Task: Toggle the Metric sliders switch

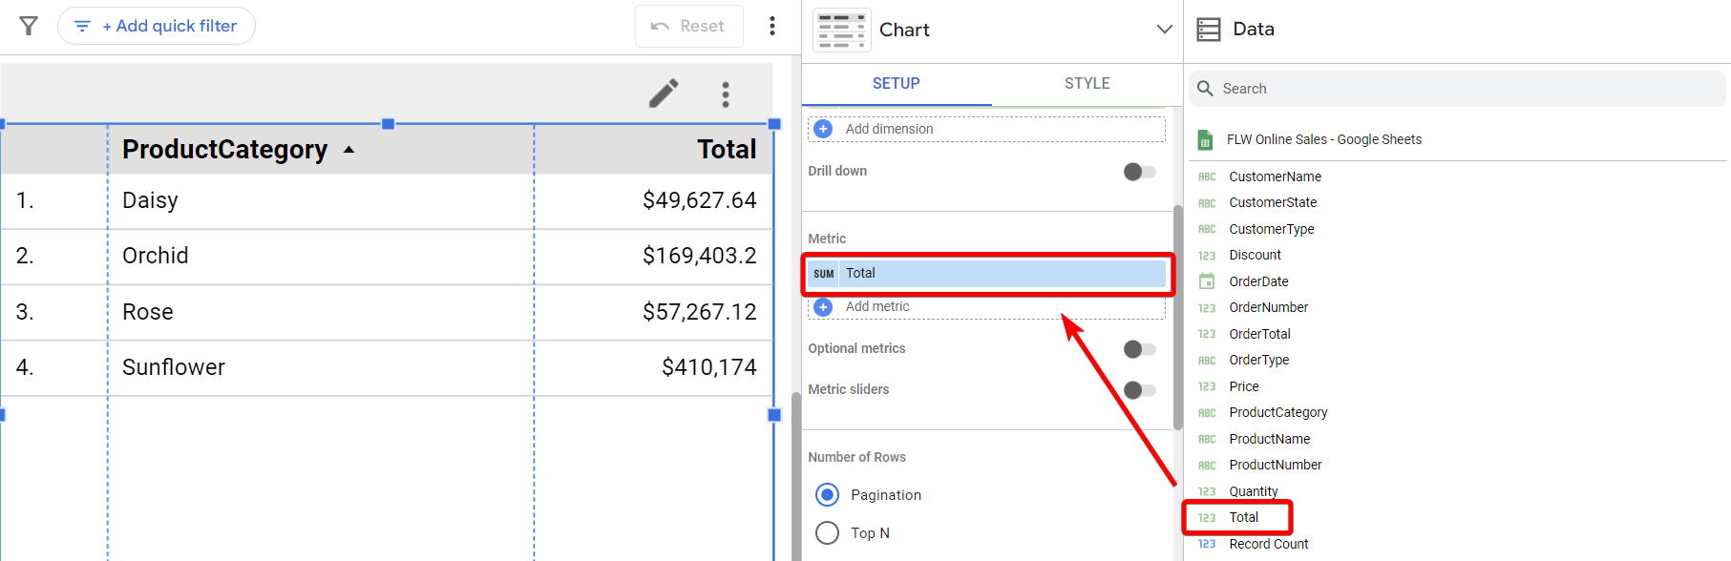Action: coord(1139,390)
